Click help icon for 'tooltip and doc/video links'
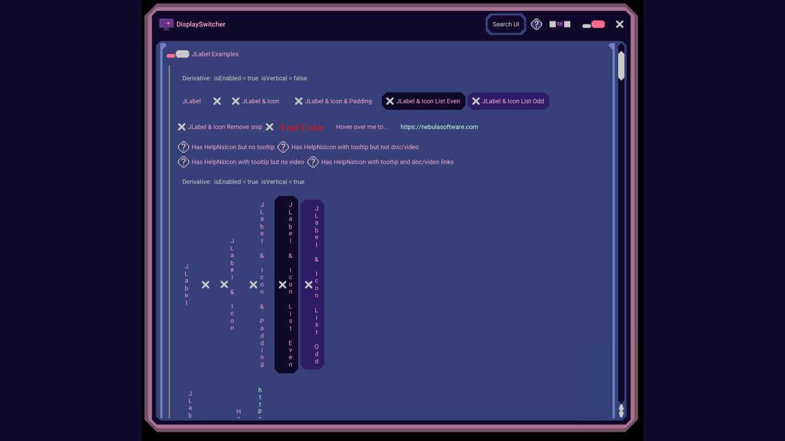The image size is (785, 441). click(313, 162)
